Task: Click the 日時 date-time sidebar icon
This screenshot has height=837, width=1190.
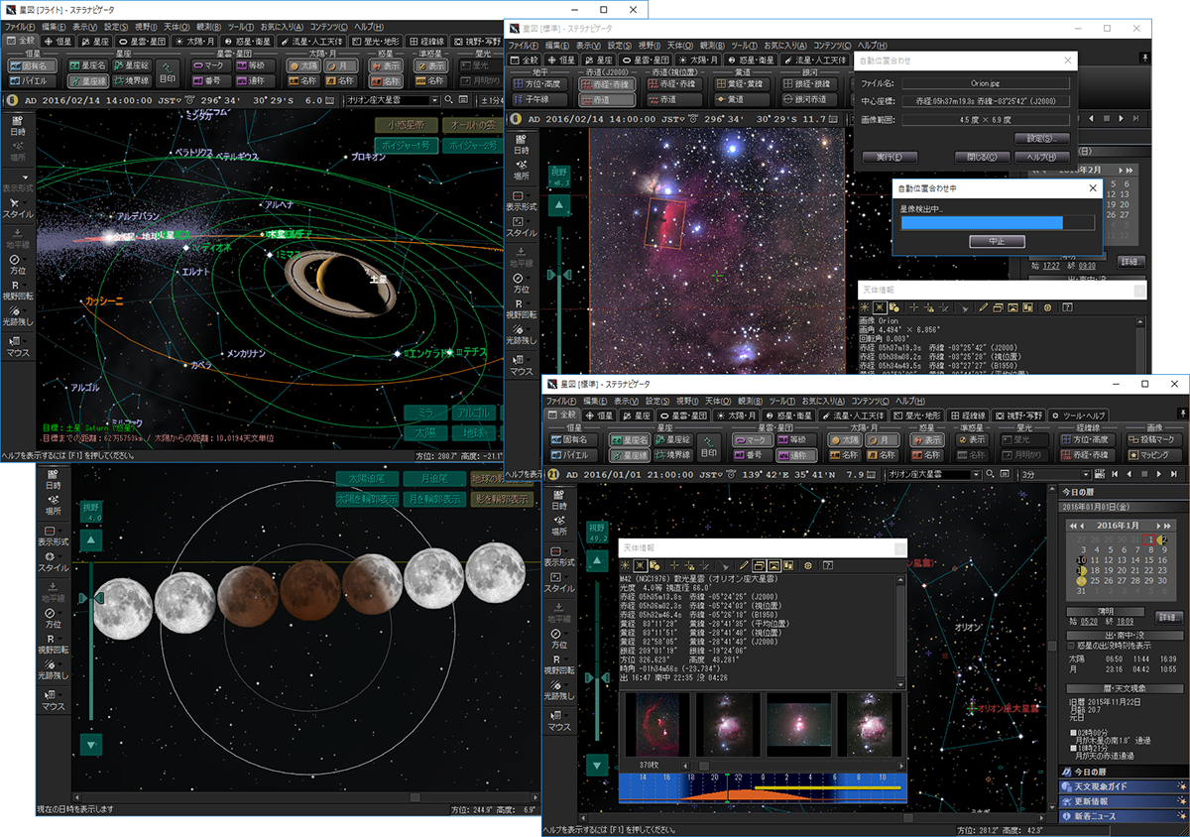Action: (54, 481)
